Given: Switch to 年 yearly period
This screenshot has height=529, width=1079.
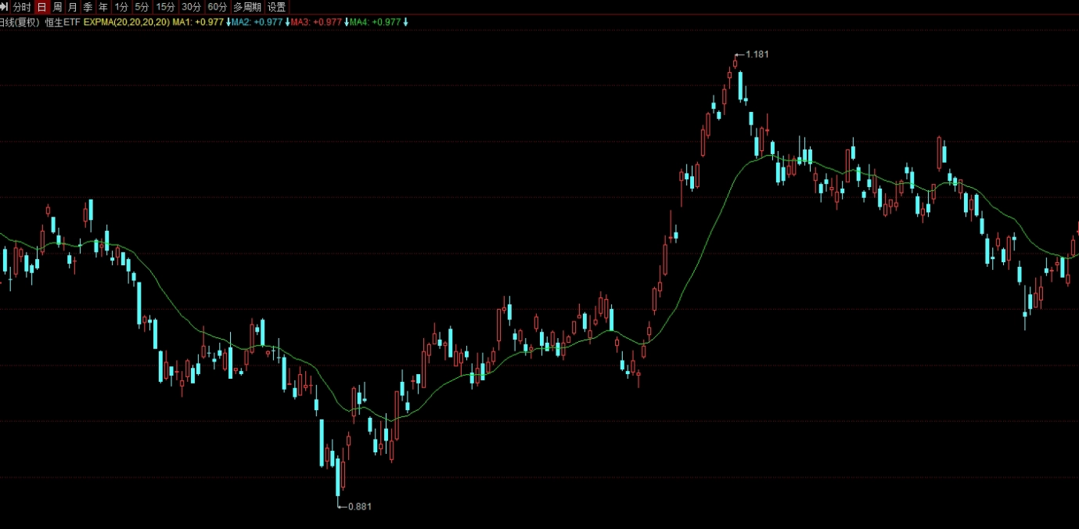Looking at the screenshot, I should click(x=103, y=7).
